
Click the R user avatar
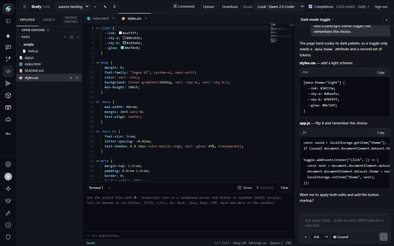[8, 177]
